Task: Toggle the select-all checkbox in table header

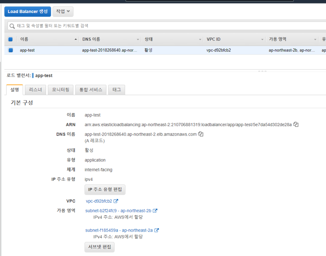Action: point(11,39)
